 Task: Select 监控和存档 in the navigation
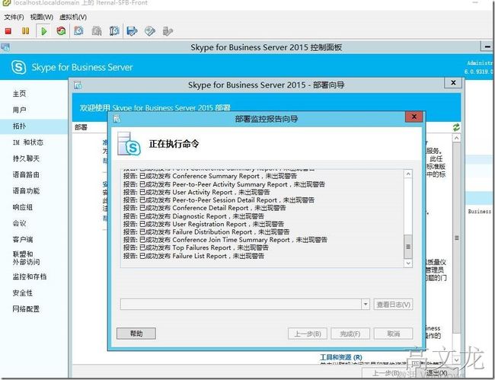pyautogui.click(x=30, y=276)
